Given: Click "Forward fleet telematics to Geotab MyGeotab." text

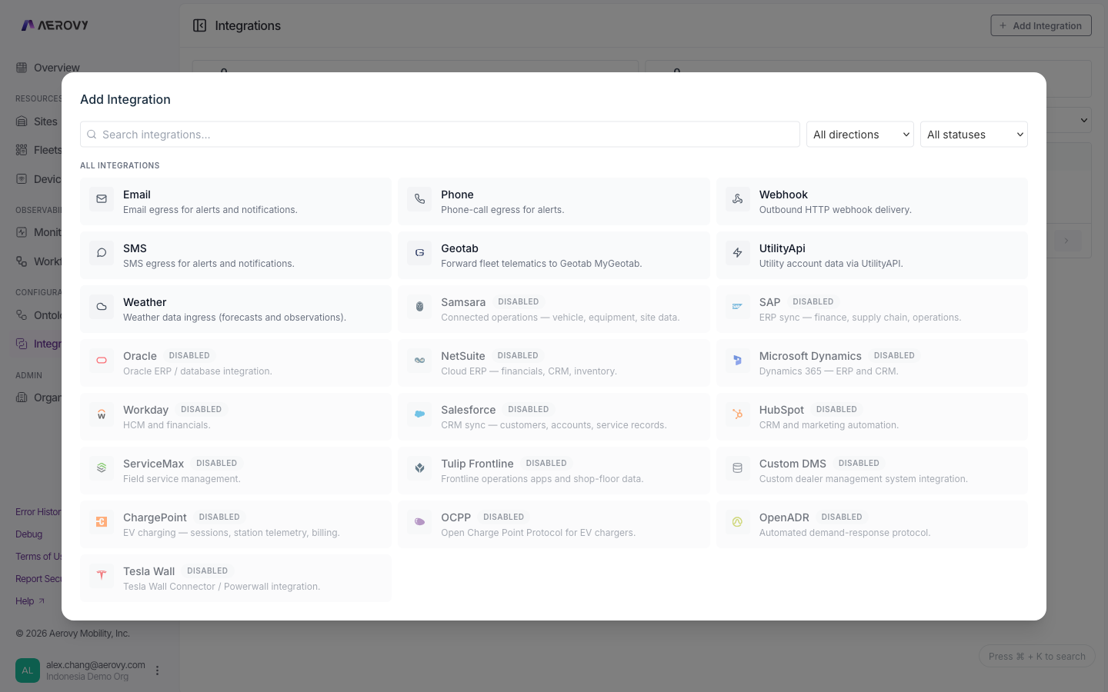Looking at the screenshot, I should coord(542,264).
